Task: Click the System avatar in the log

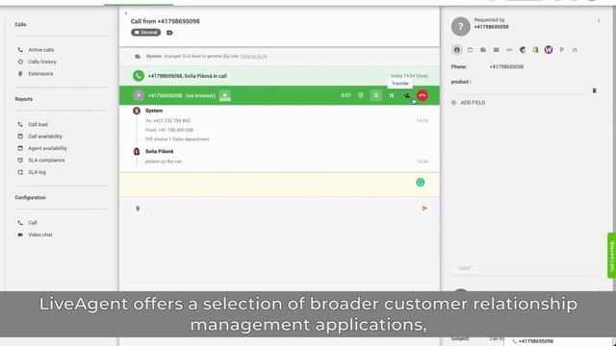Action: [x=137, y=111]
